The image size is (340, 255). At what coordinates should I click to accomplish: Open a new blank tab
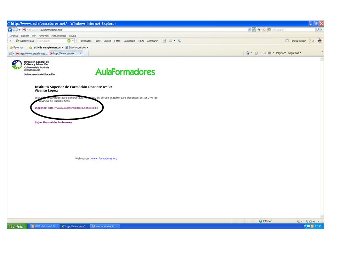coord(86,53)
